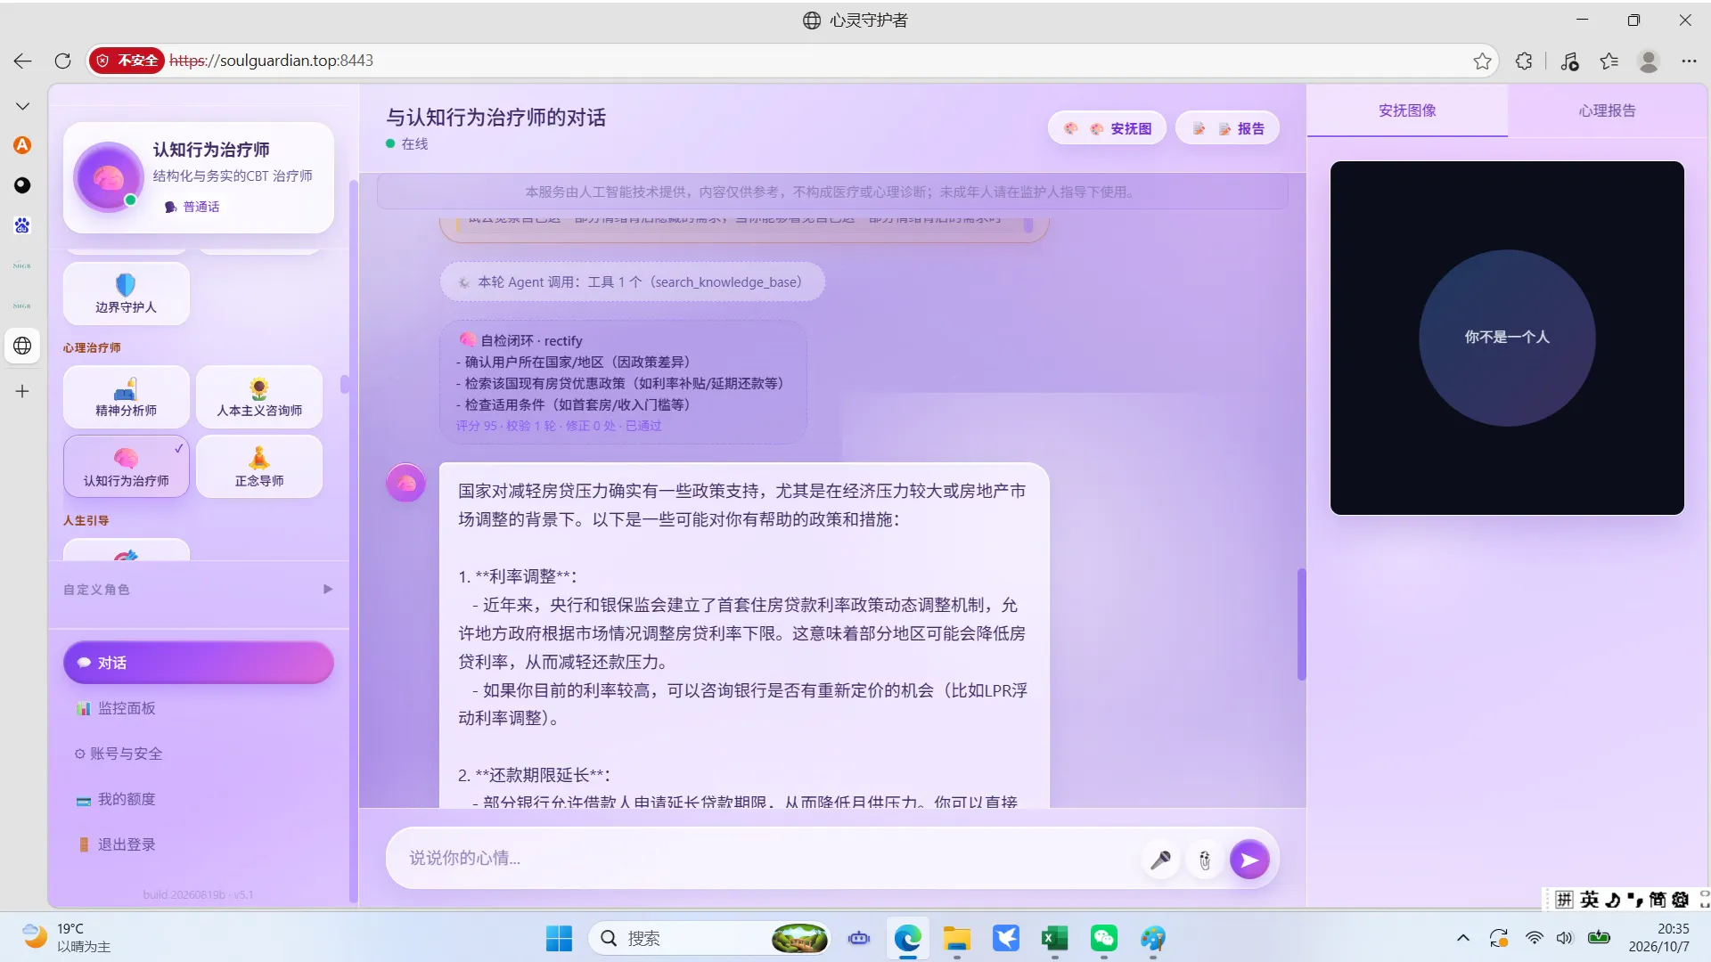Image resolution: width=1711 pixels, height=962 pixels.
Task: Open 账号与安全 settings
Action: [x=198, y=754]
